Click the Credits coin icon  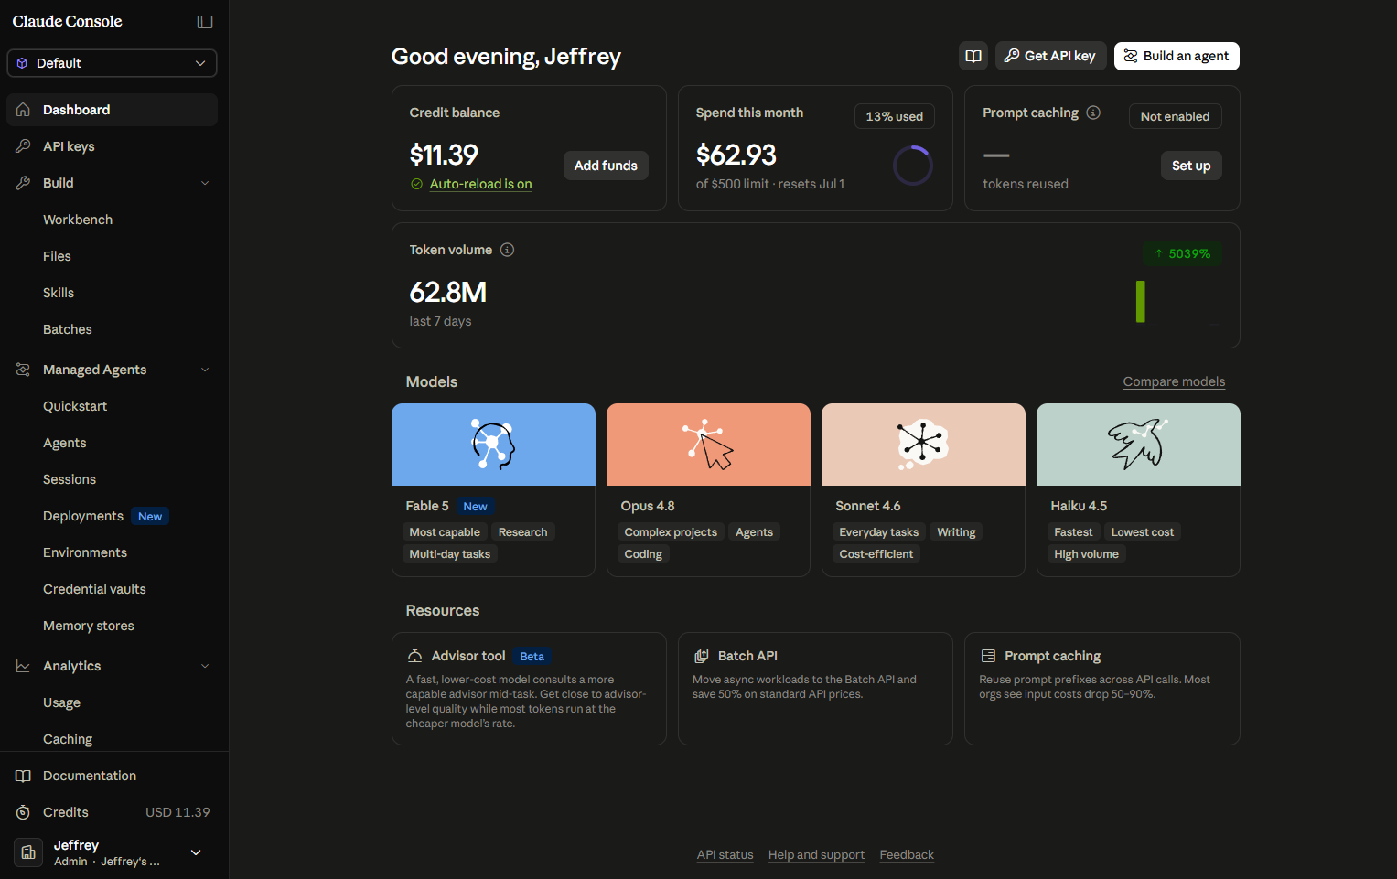click(x=24, y=812)
